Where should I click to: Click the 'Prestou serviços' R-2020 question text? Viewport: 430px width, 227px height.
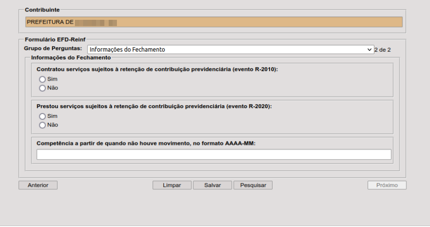click(x=154, y=106)
